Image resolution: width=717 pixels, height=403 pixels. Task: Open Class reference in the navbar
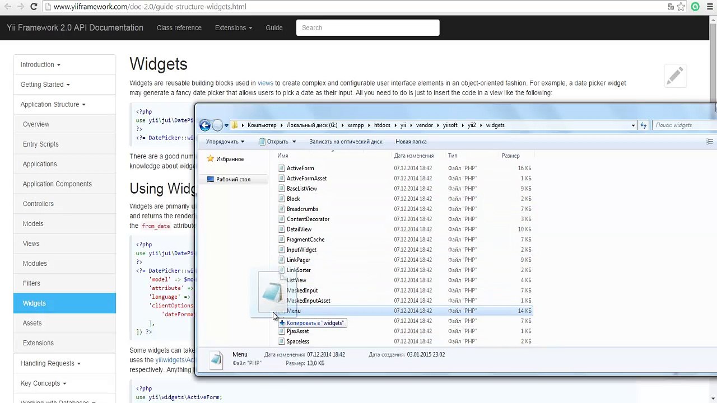point(179,27)
